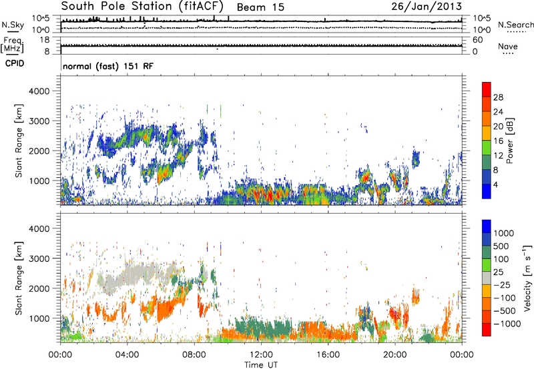Click the "3000" tick of the velocity panel

[x=39, y=258]
